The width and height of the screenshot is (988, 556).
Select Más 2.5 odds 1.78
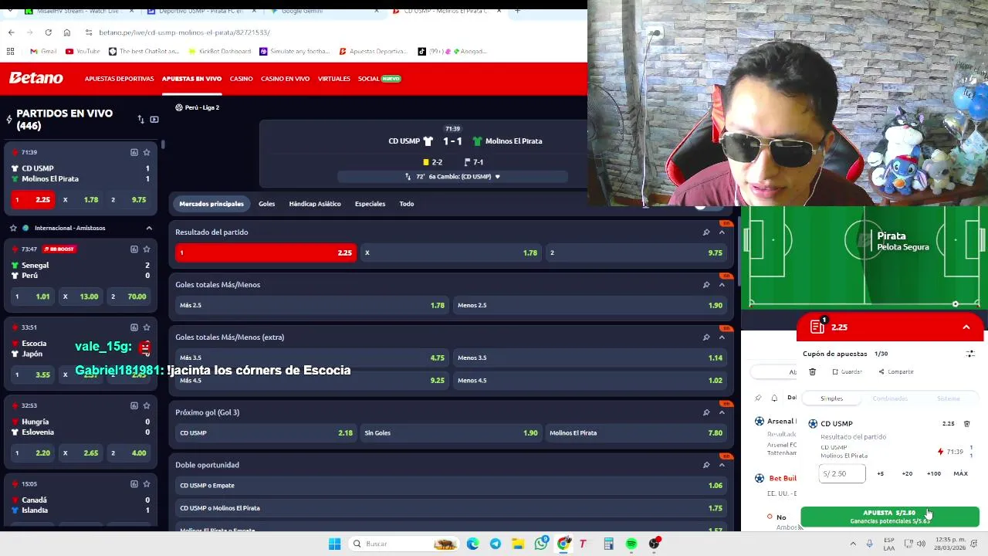tap(312, 305)
